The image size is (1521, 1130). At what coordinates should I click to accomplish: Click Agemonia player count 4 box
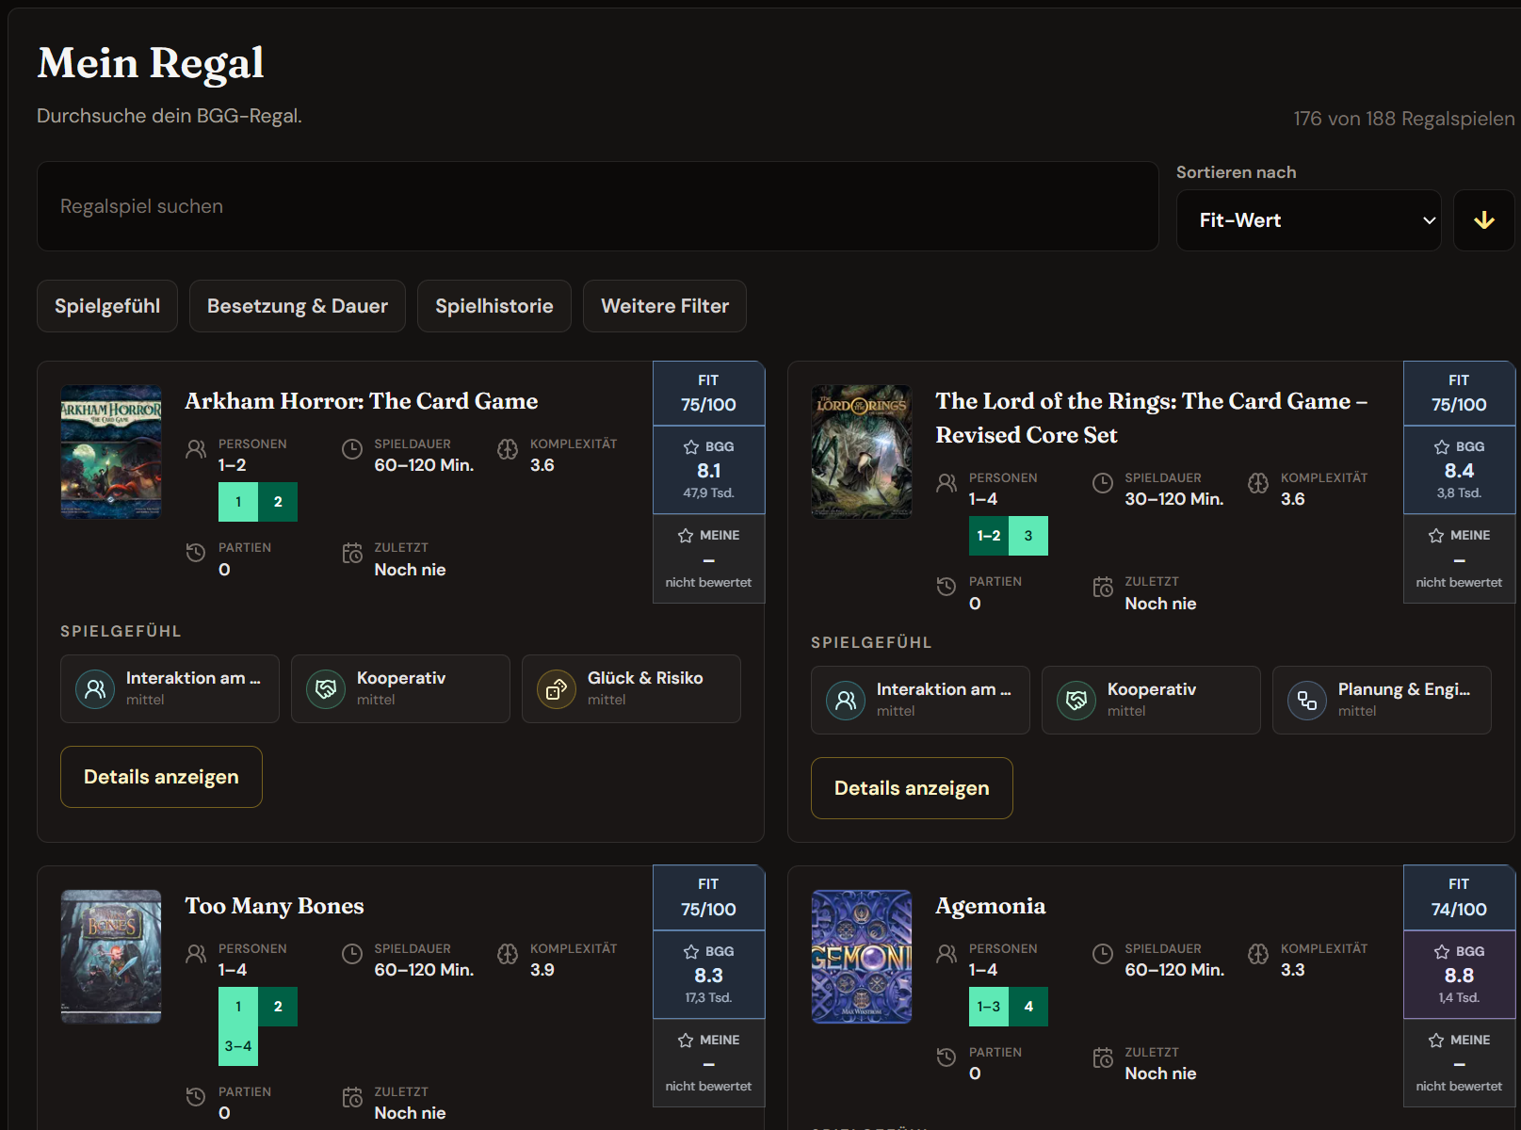pos(1028,1007)
